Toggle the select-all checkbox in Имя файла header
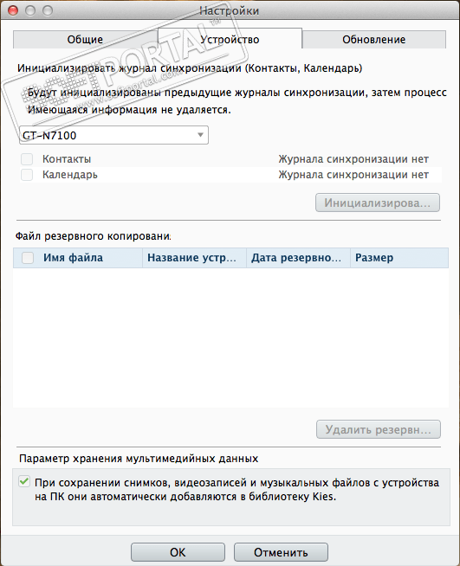The image size is (460, 566). coord(28,258)
